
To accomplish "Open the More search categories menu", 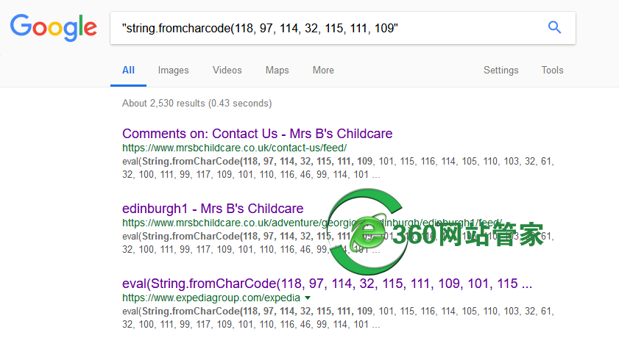I will pyautogui.click(x=323, y=70).
